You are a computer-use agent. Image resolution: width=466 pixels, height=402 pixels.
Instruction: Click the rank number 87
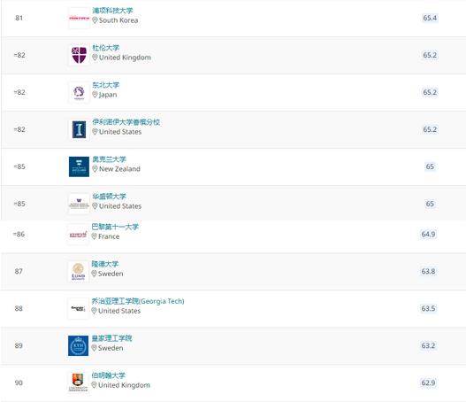(x=19, y=271)
